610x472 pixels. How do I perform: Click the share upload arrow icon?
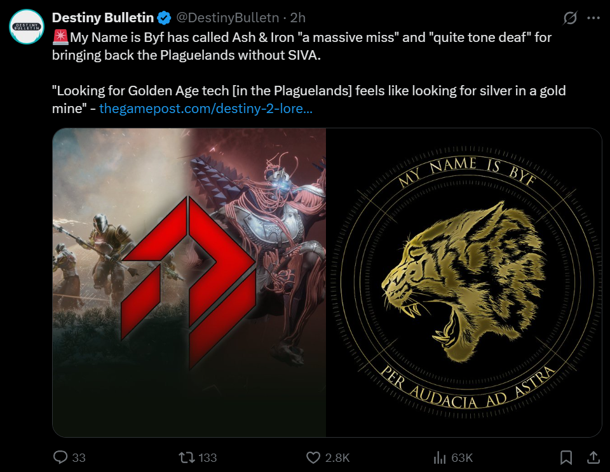tap(593, 457)
